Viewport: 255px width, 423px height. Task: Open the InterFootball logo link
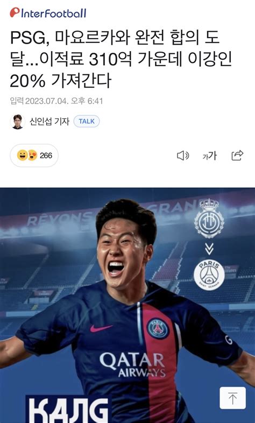(48, 13)
